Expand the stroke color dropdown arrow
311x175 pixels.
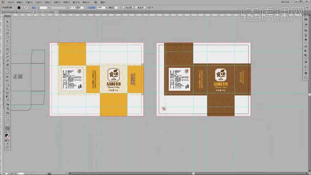[x=28, y=8]
